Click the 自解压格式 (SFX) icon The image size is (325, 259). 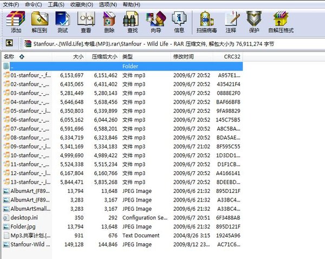point(281,19)
